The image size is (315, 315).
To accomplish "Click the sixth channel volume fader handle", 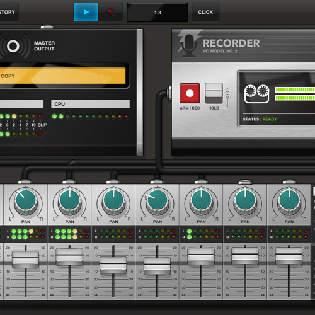I will pos(245,256).
